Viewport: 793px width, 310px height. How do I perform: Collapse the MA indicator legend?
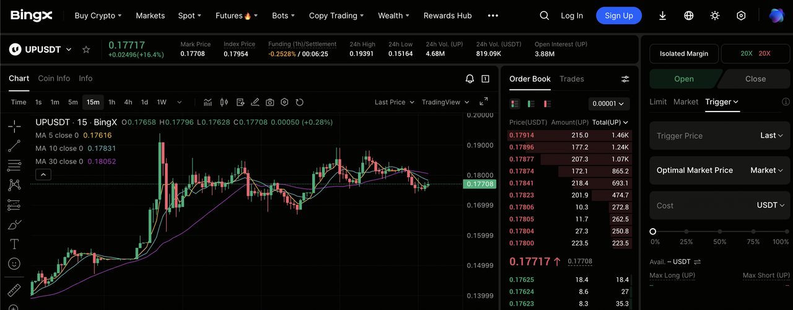43,175
